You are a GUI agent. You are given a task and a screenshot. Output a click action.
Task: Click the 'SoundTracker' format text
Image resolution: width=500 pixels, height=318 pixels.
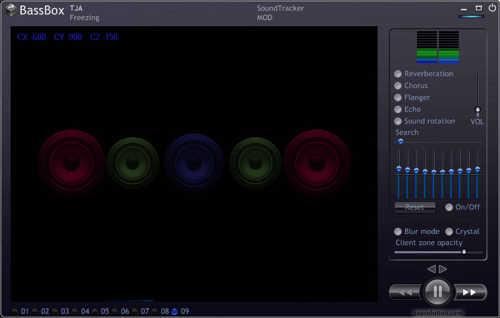tap(280, 8)
